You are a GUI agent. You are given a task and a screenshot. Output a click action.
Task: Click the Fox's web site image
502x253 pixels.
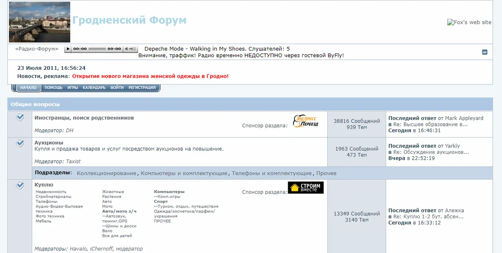[469, 22]
